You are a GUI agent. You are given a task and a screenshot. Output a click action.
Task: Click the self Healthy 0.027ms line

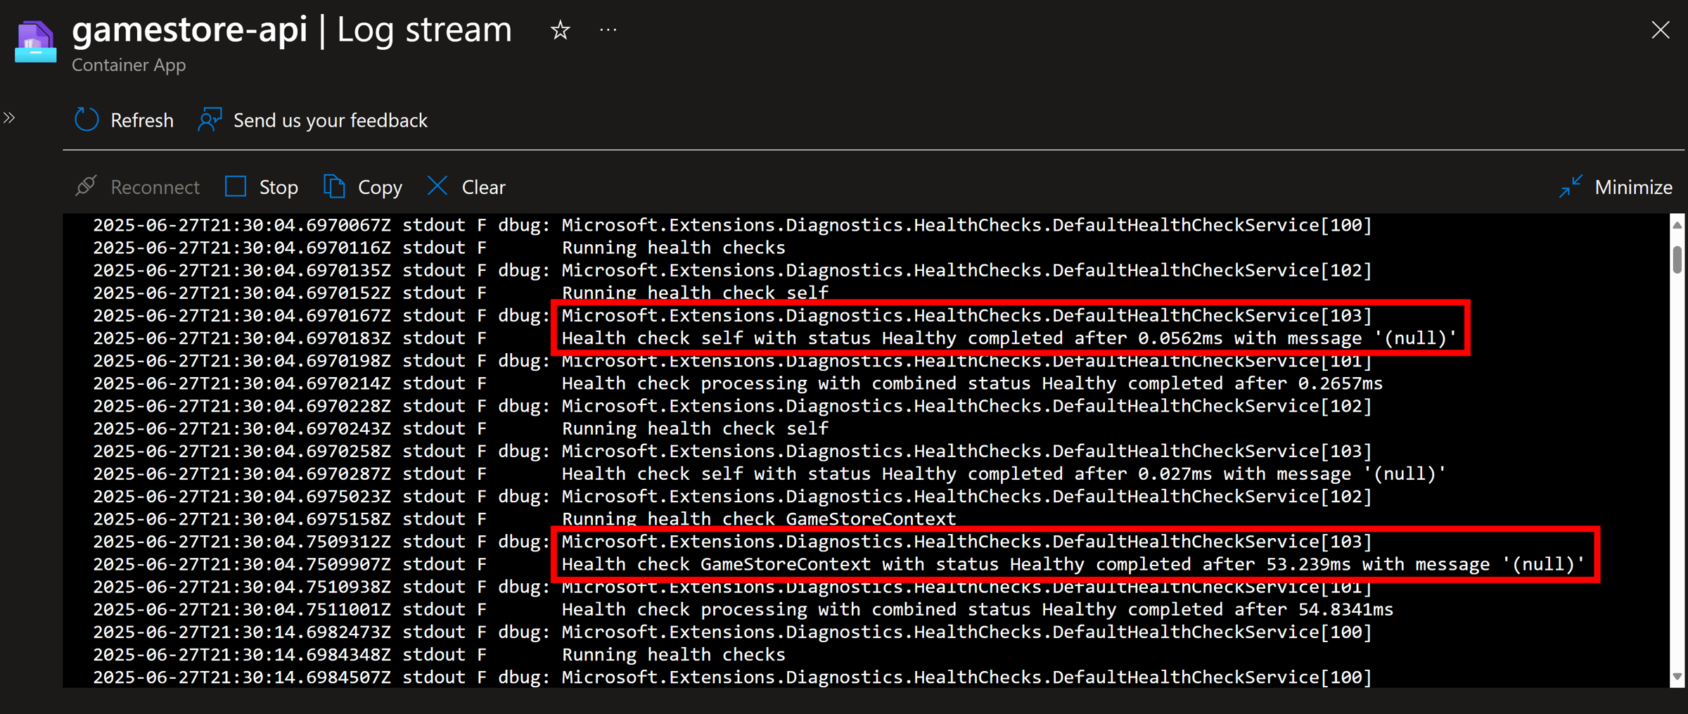point(1004,473)
